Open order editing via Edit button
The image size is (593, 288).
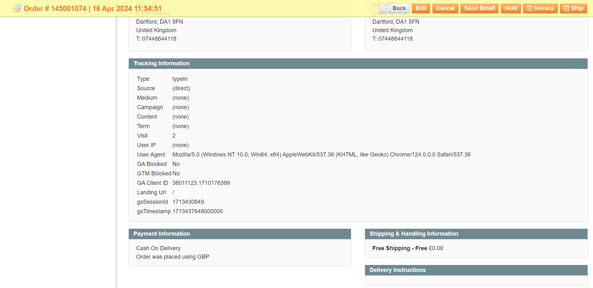pyautogui.click(x=421, y=8)
